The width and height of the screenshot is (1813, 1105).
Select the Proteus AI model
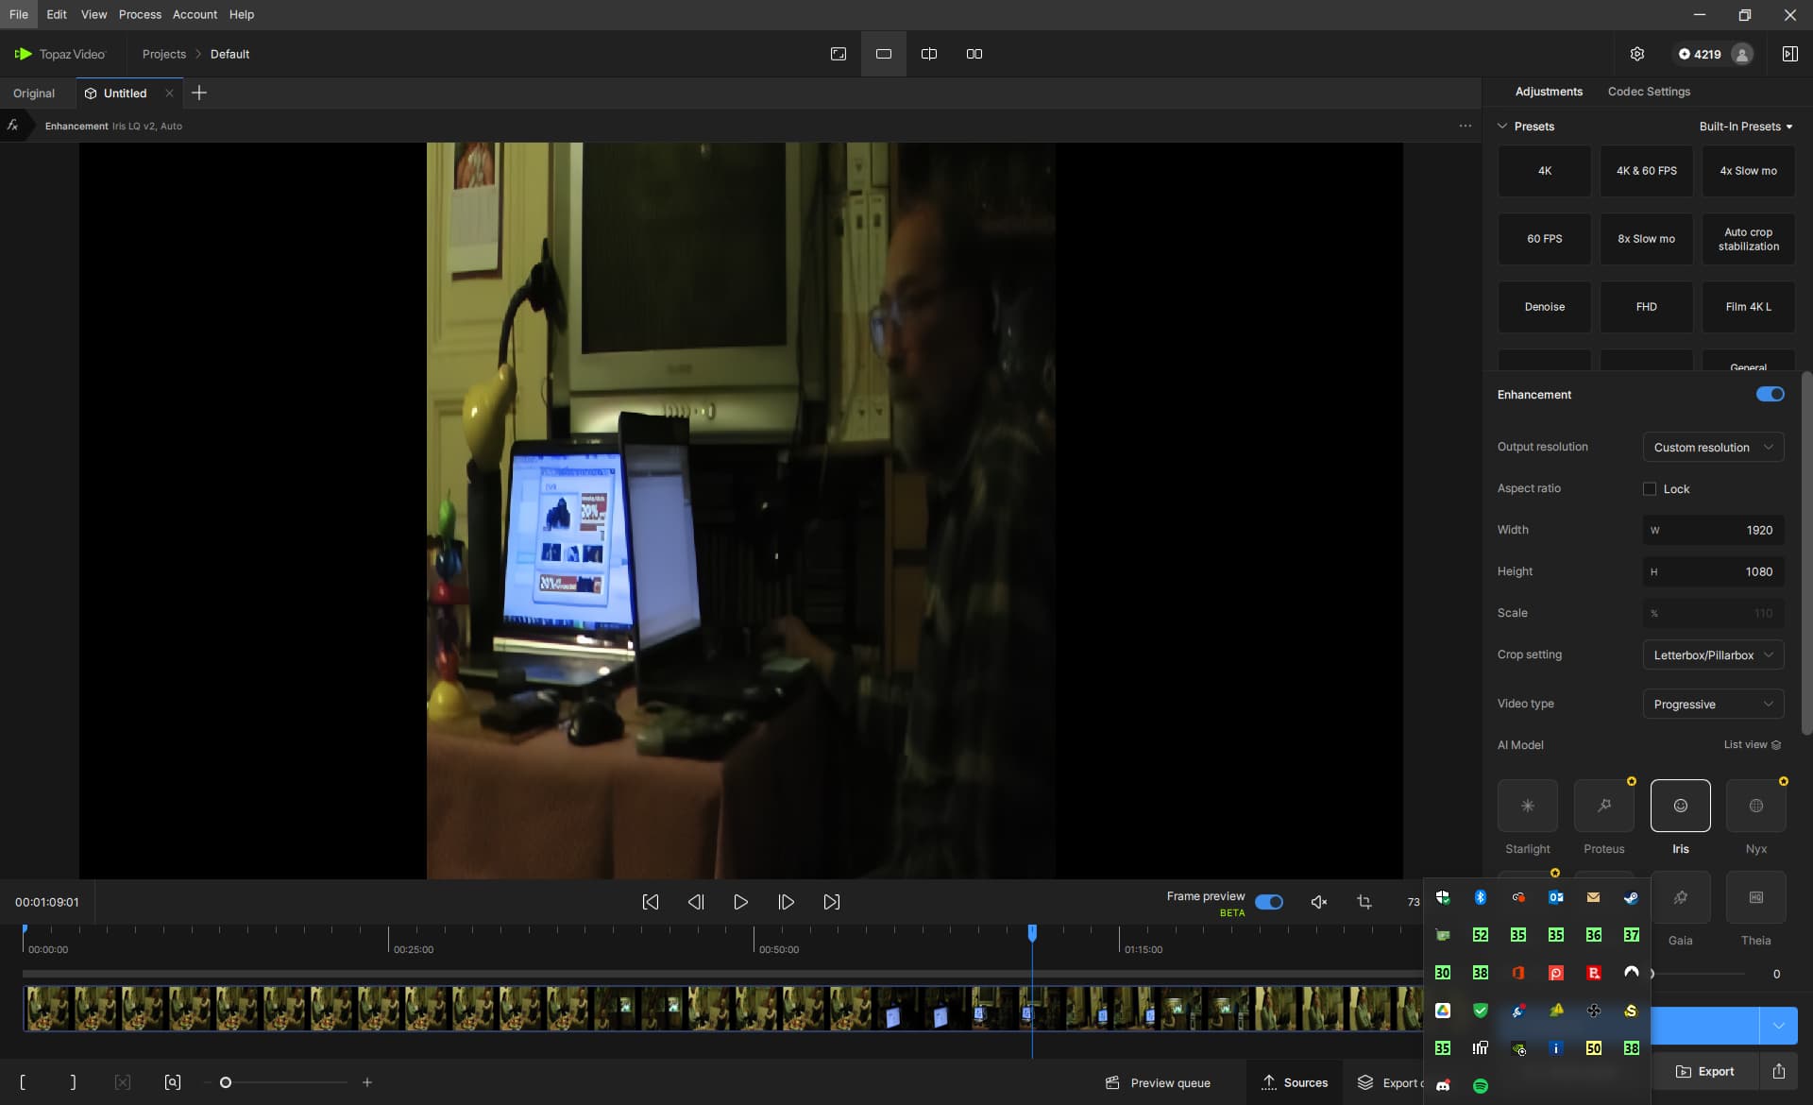click(x=1603, y=806)
